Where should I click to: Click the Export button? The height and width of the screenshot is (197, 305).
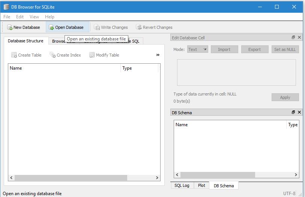[255, 49]
